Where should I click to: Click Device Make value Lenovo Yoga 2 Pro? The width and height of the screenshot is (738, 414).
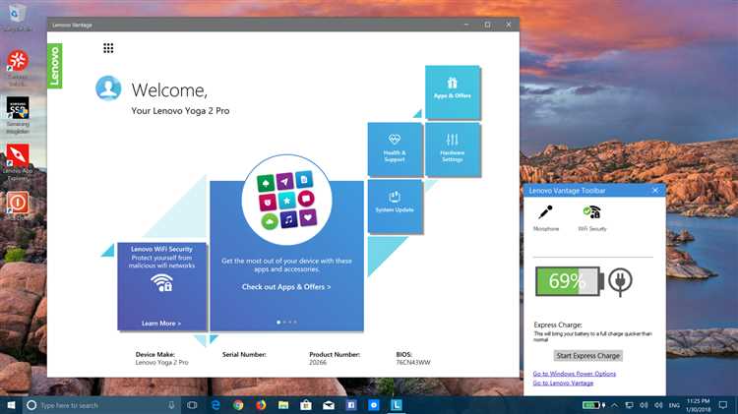tap(162, 362)
